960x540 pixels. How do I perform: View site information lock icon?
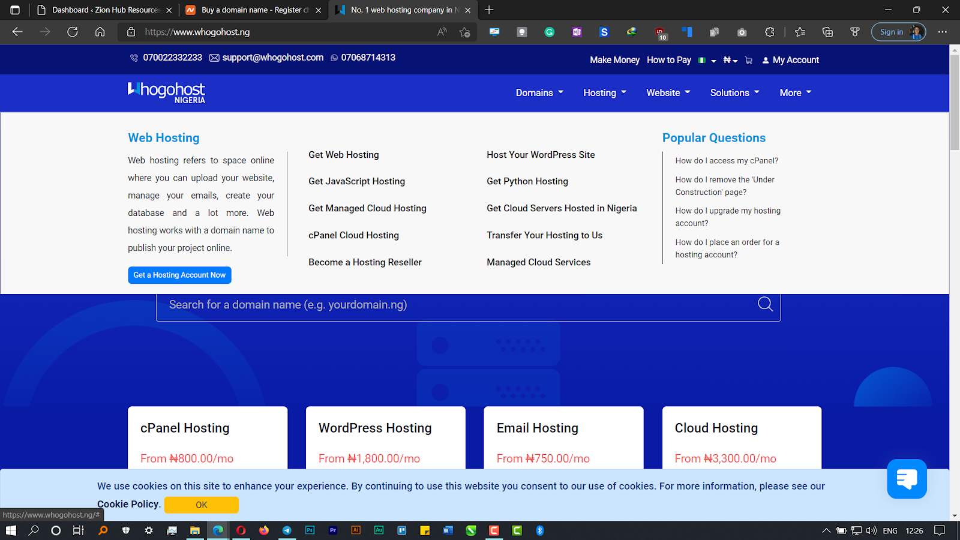(131, 32)
